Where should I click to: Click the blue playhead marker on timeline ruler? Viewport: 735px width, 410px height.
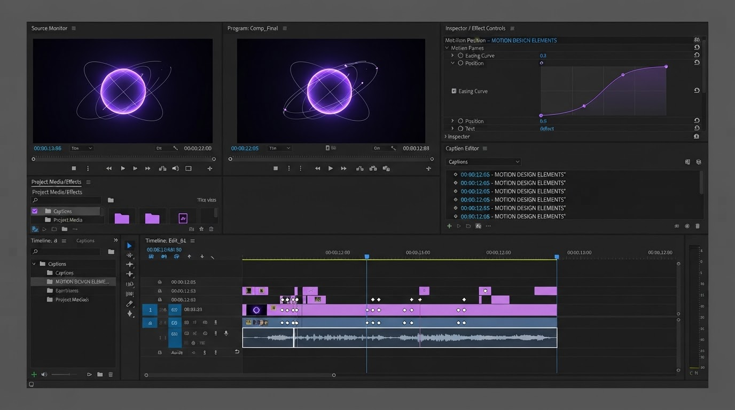(x=366, y=257)
